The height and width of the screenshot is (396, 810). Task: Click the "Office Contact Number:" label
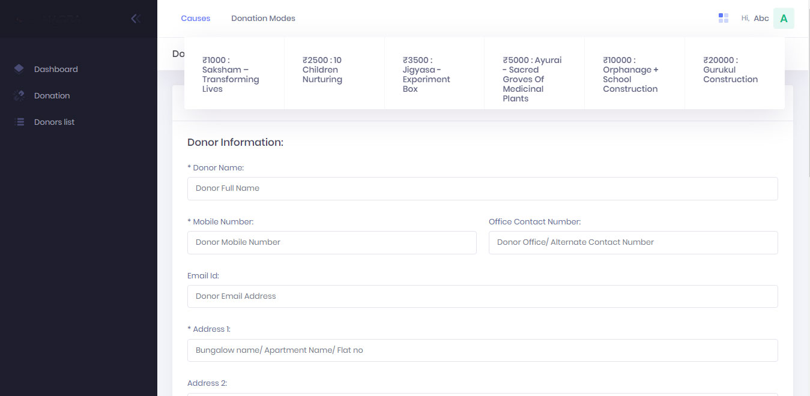tap(535, 222)
